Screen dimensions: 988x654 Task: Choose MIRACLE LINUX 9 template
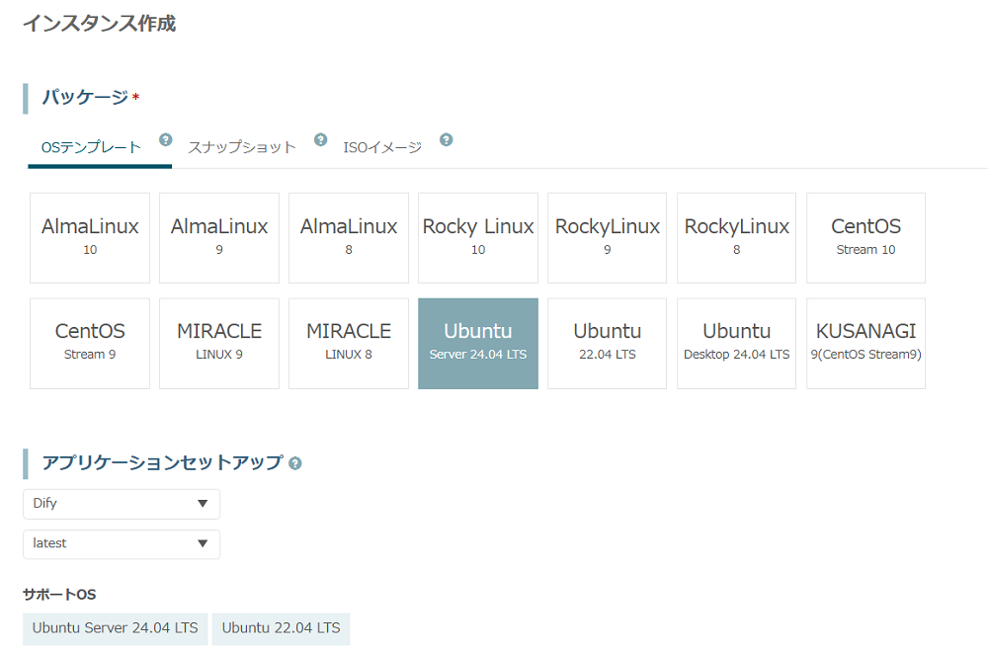219,343
